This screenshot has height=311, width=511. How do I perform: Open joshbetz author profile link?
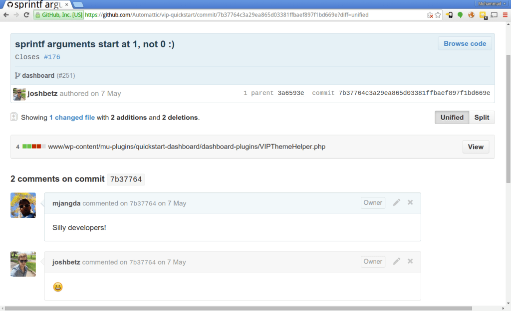tap(42, 94)
